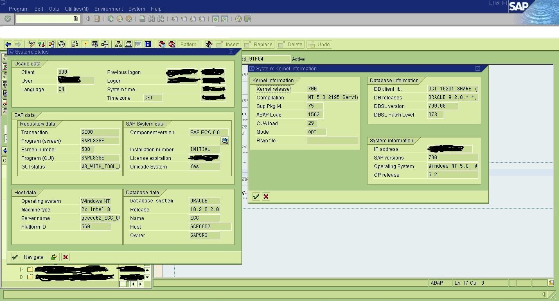Click the Other kernel info arrow icon next to Navigate
Viewport: 559px width, 301px height.
pyautogui.click(x=54, y=257)
